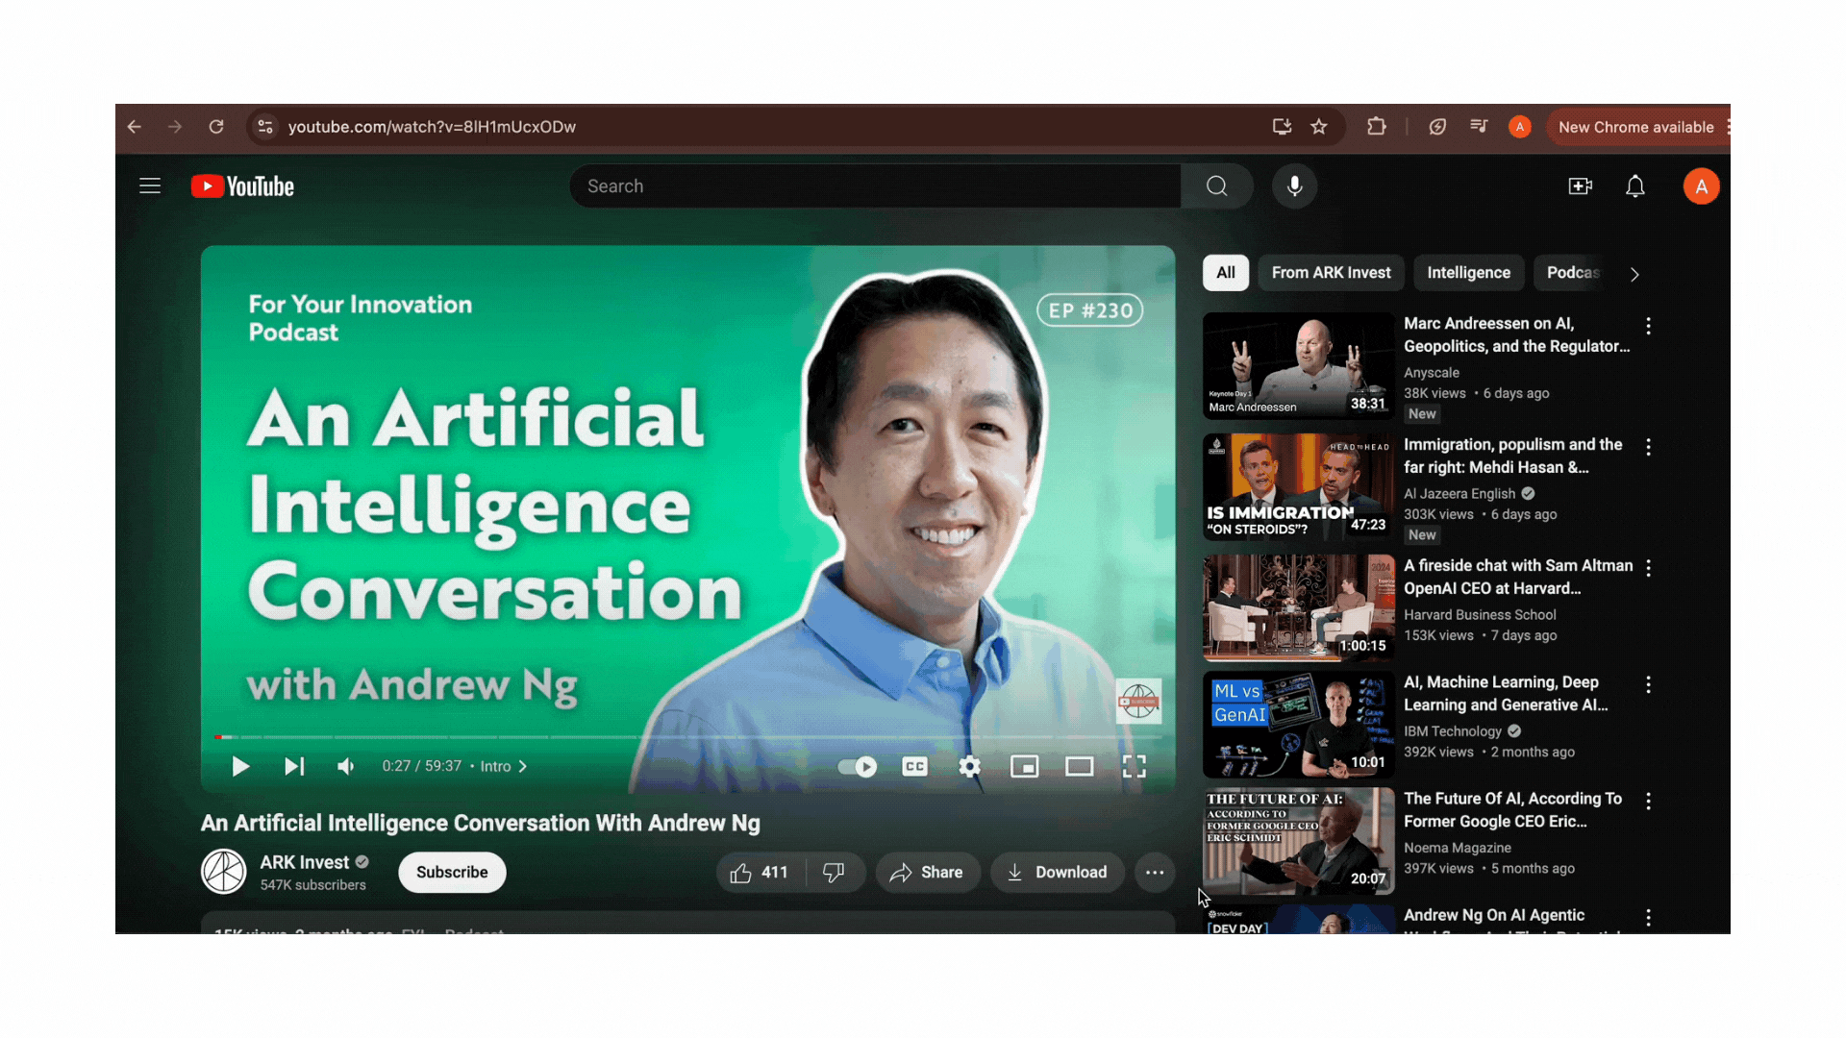Show more filter chips with right arrow
This screenshot has width=1846, height=1038.
pos(1634,274)
